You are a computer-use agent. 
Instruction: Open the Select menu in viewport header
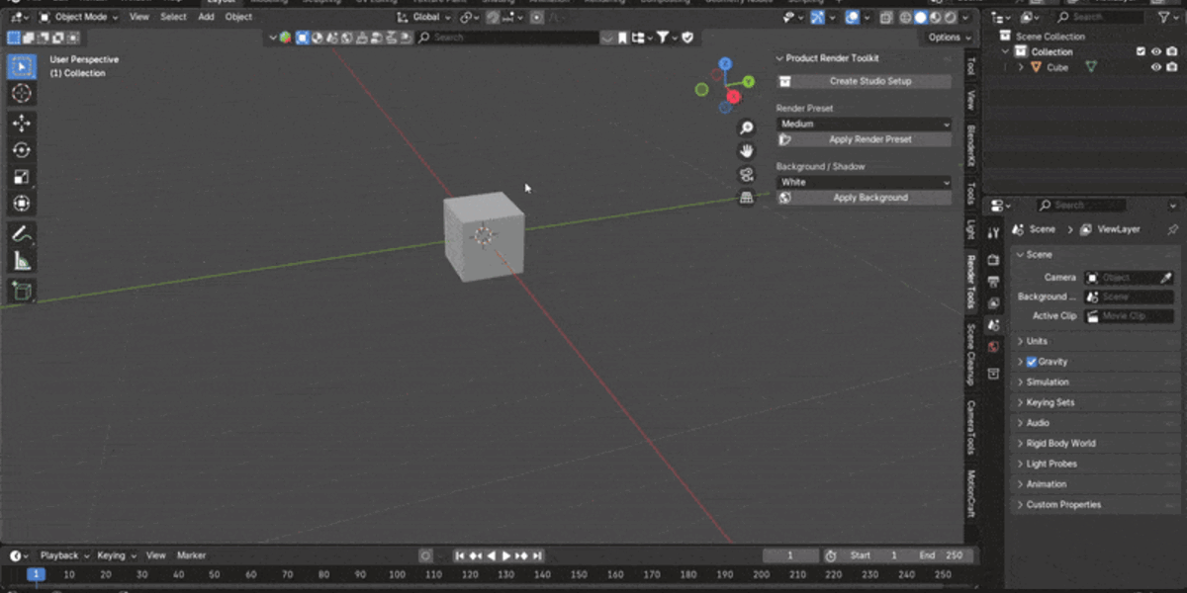click(x=173, y=17)
